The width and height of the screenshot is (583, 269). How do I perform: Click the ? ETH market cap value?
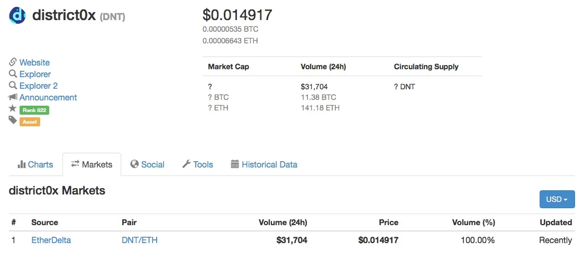[x=218, y=108]
